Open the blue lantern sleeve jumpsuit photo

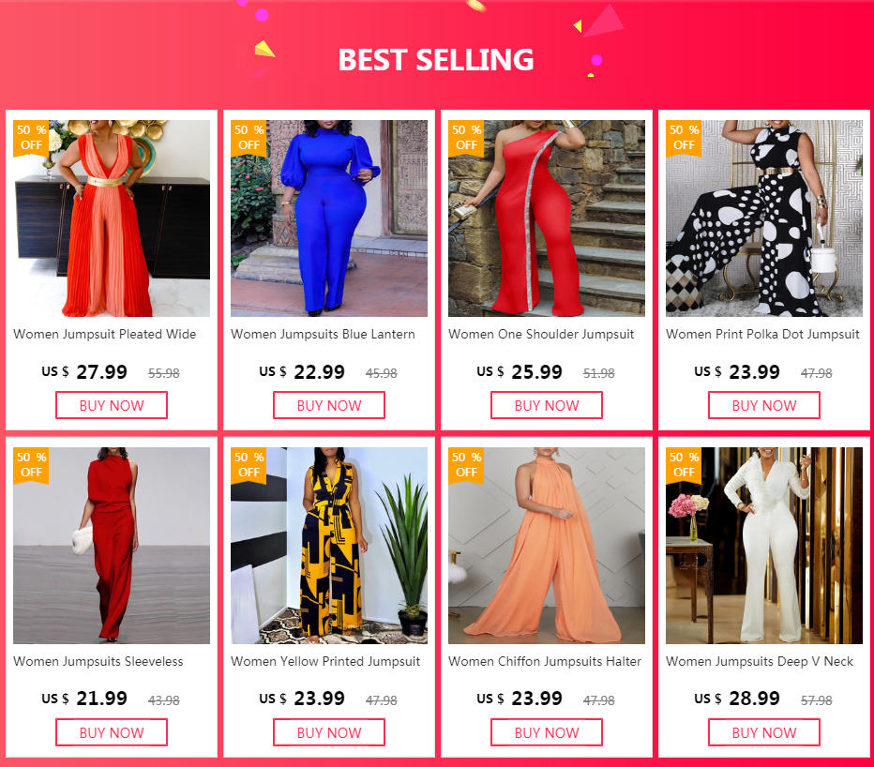coord(329,218)
